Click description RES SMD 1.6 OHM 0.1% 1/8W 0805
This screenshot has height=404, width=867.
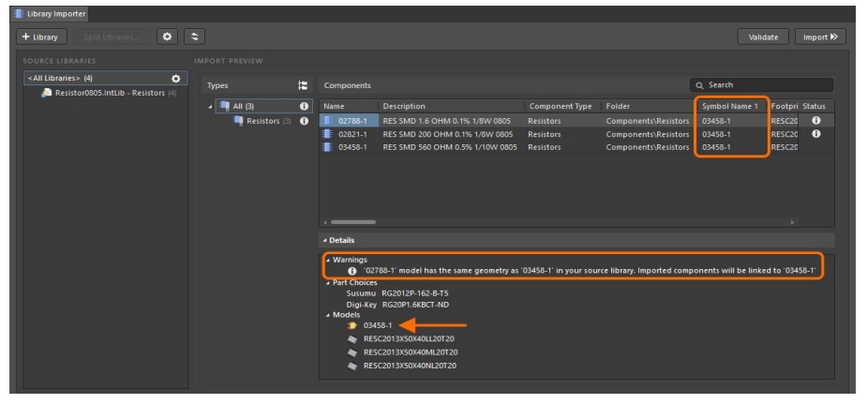[x=447, y=121]
